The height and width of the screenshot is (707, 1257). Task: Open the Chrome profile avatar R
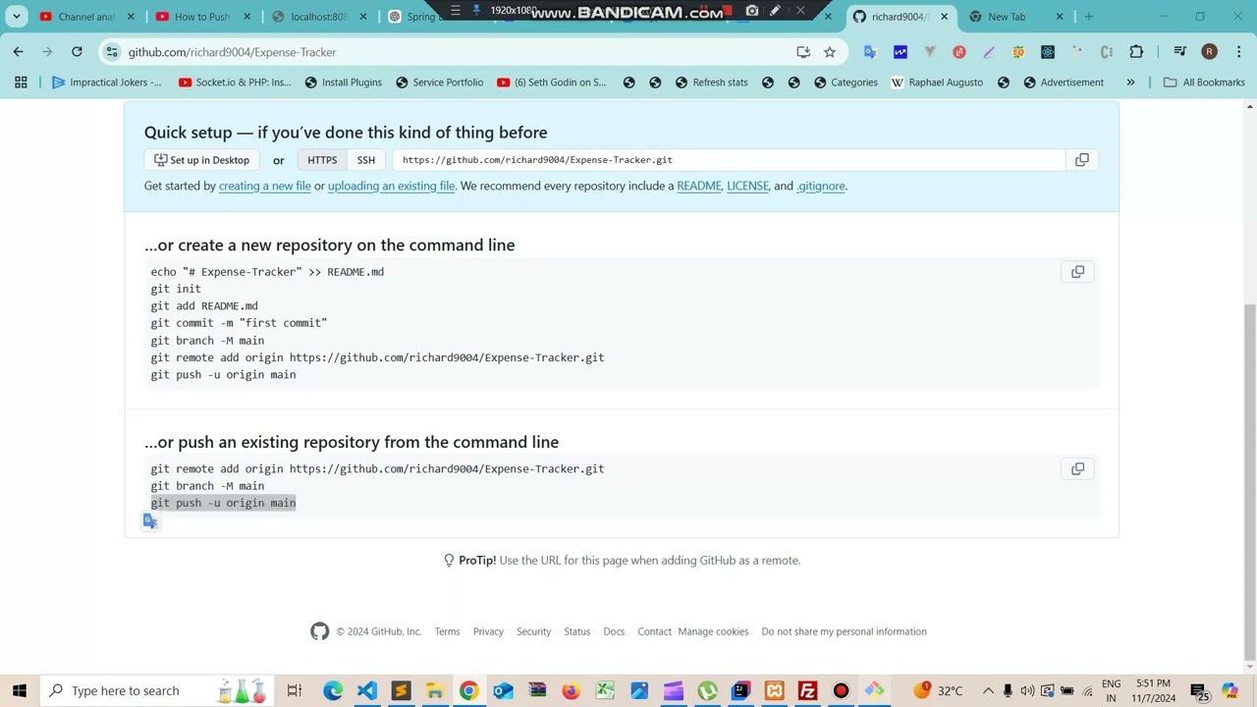click(1209, 52)
